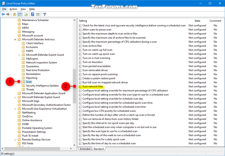This screenshot has height=156, width=225.
Task: Click the Local Group Policy Editor title bar icon
Action: click(x=3, y=3)
